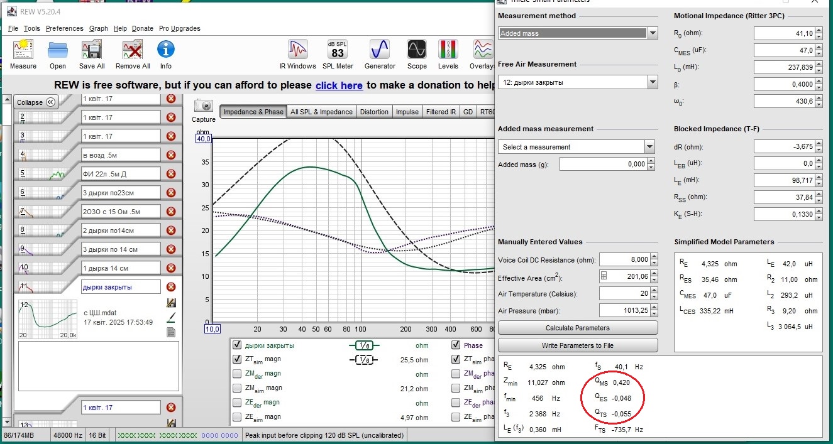This screenshot has width=833, height=444.
Task: Open the Pro Upgrades menu
Action: [179, 28]
